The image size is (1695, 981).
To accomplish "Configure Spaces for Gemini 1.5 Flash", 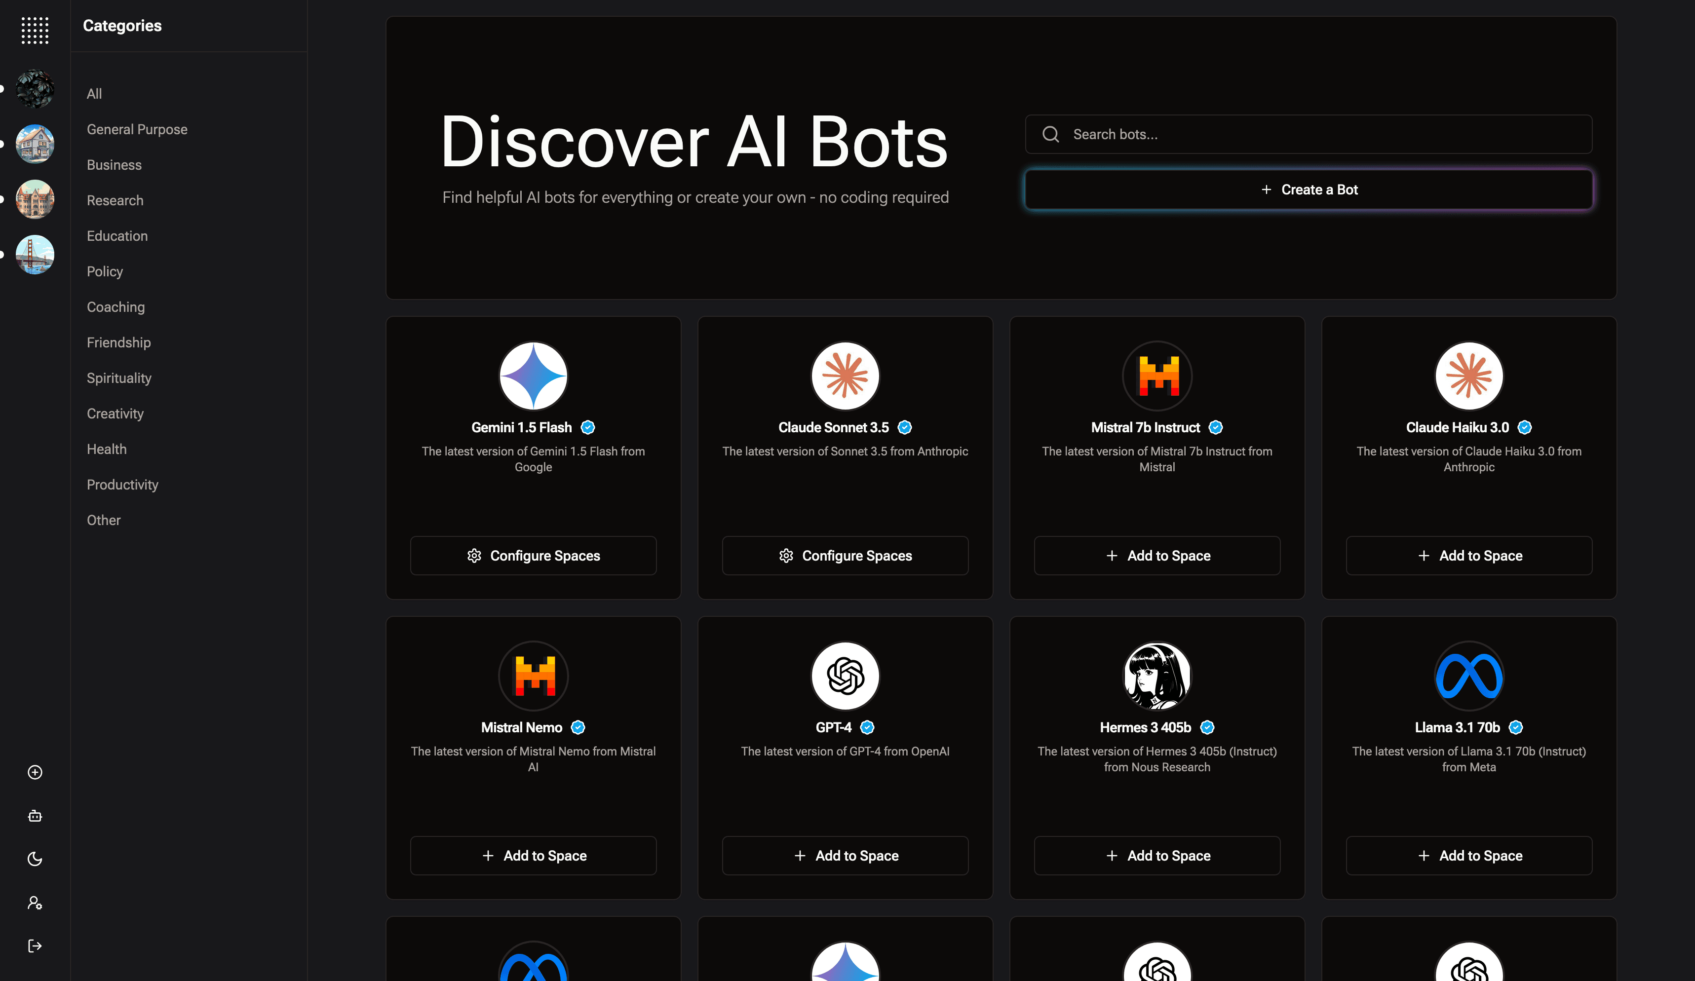I will 534,555.
